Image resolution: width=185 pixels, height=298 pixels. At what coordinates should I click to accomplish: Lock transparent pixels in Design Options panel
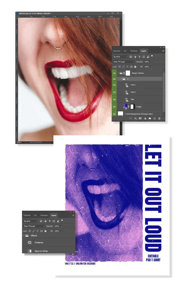120,67
